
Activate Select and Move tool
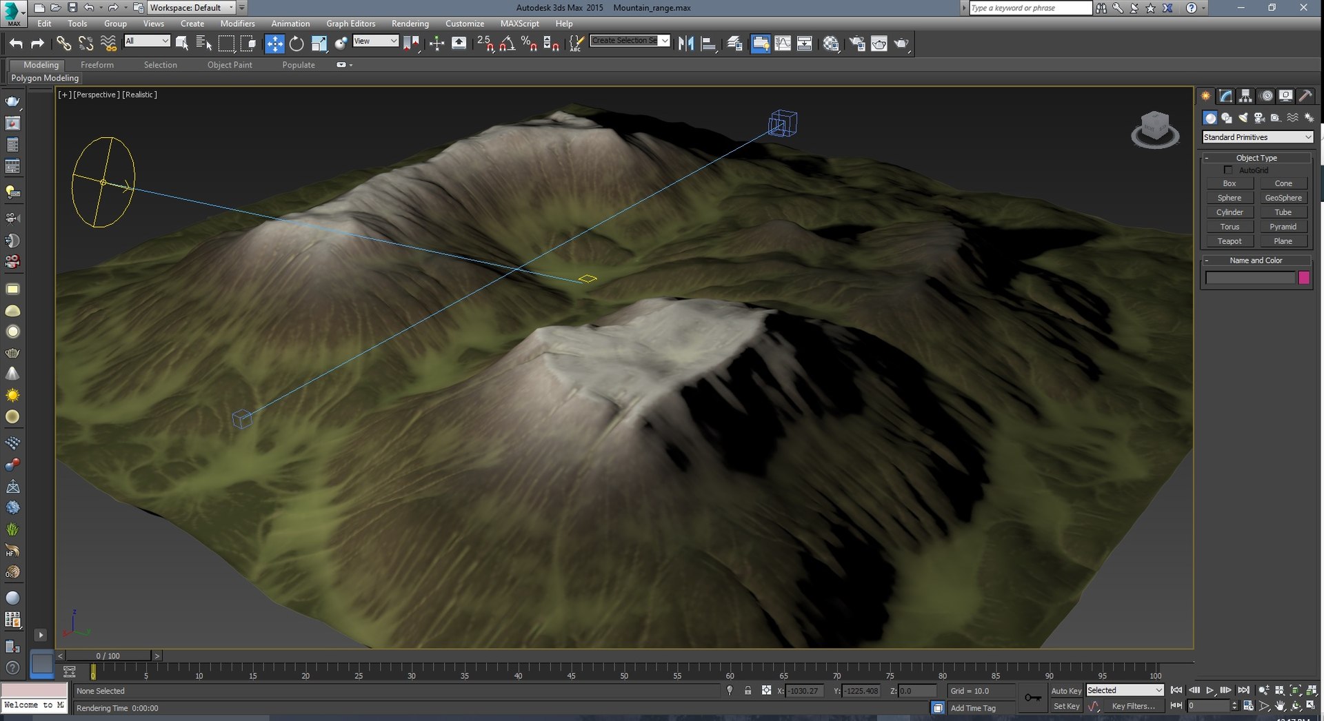tap(274, 43)
